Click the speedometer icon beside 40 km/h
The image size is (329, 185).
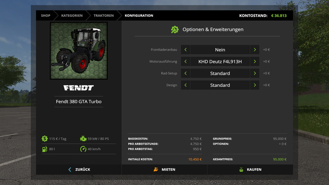[x=83, y=149]
